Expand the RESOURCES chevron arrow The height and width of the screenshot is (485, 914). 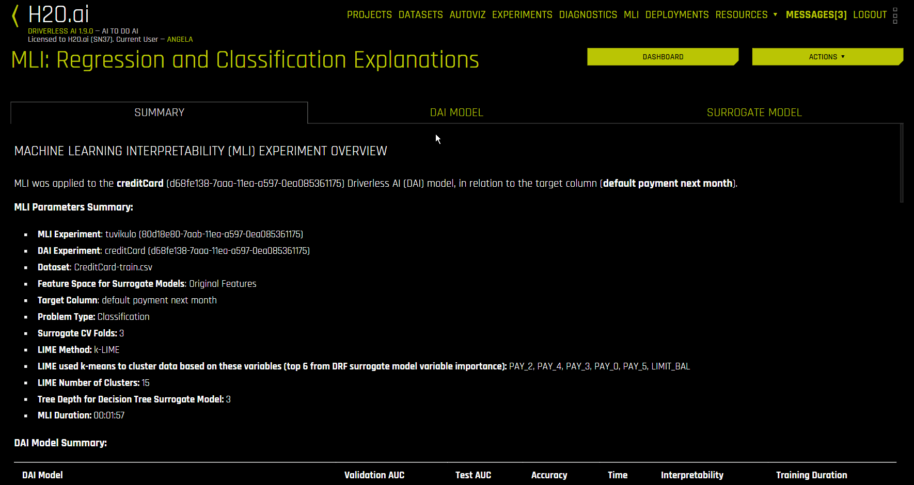[776, 15]
